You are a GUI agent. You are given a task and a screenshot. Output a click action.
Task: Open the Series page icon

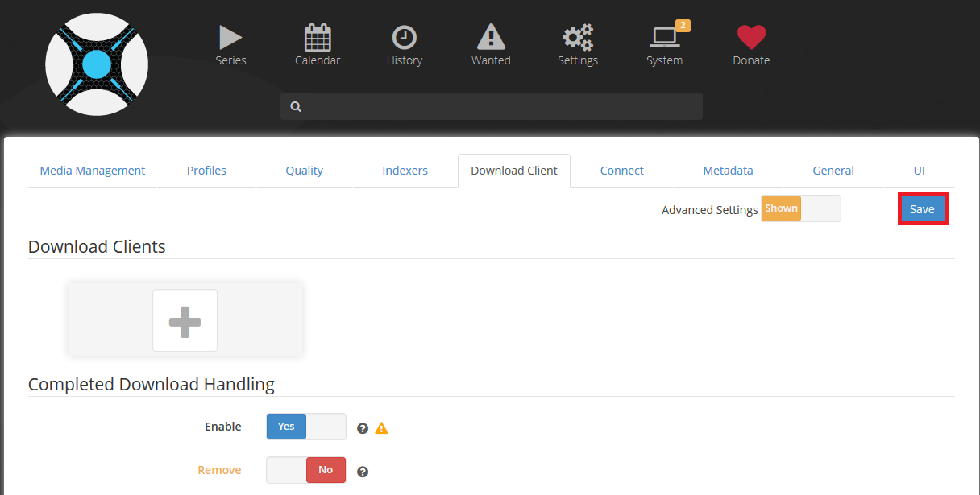click(230, 38)
